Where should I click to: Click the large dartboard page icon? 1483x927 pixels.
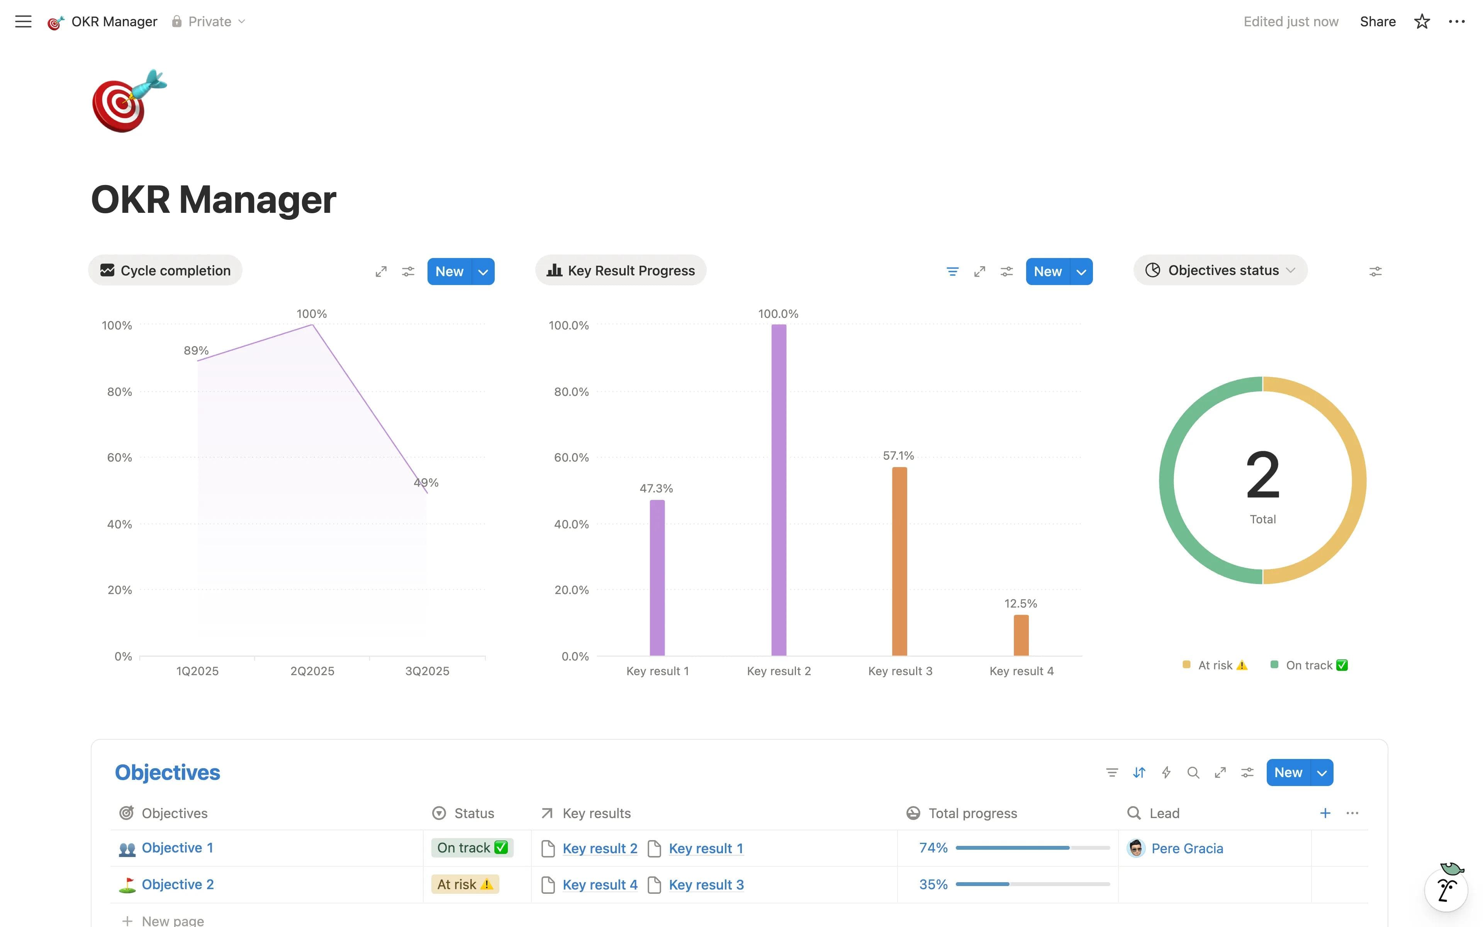point(129,100)
